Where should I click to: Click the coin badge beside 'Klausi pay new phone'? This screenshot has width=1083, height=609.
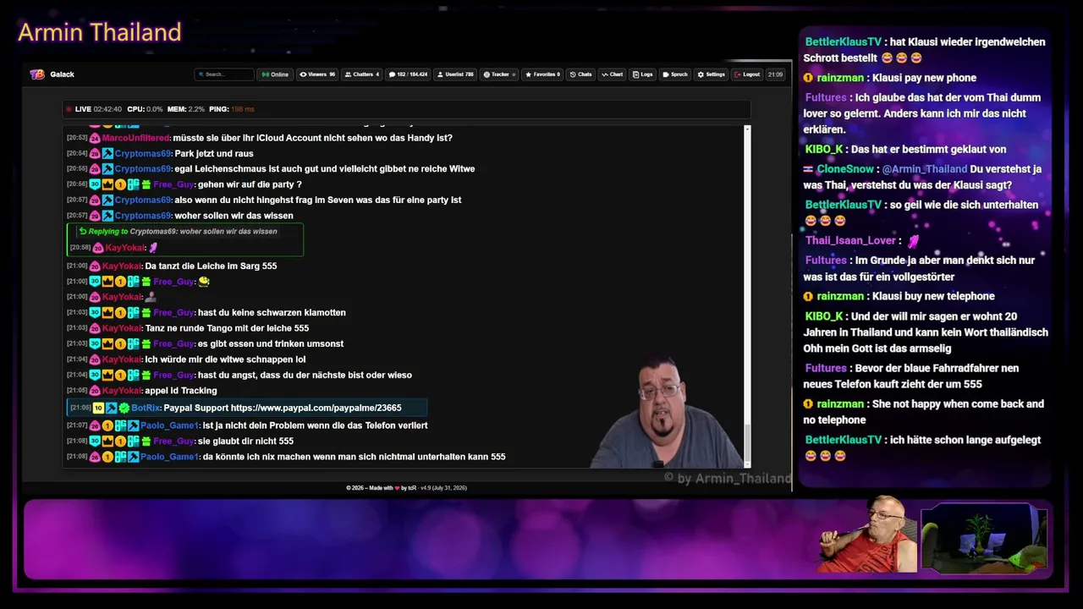point(808,78)
